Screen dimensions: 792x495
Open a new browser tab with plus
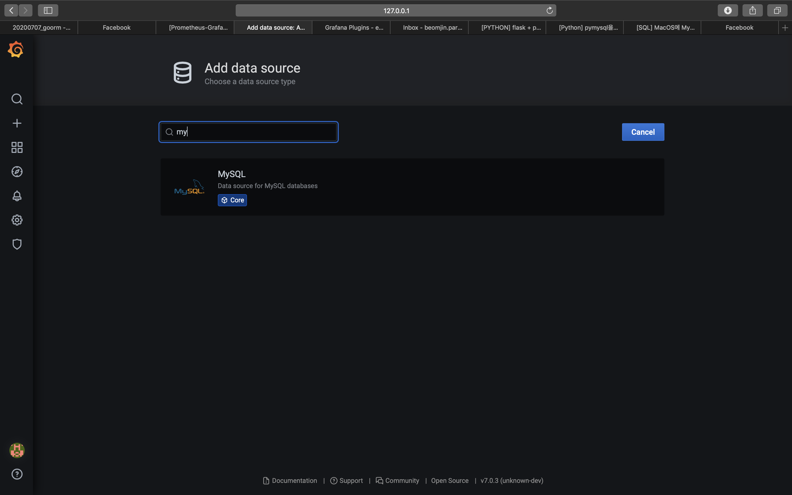click(785, 28)
